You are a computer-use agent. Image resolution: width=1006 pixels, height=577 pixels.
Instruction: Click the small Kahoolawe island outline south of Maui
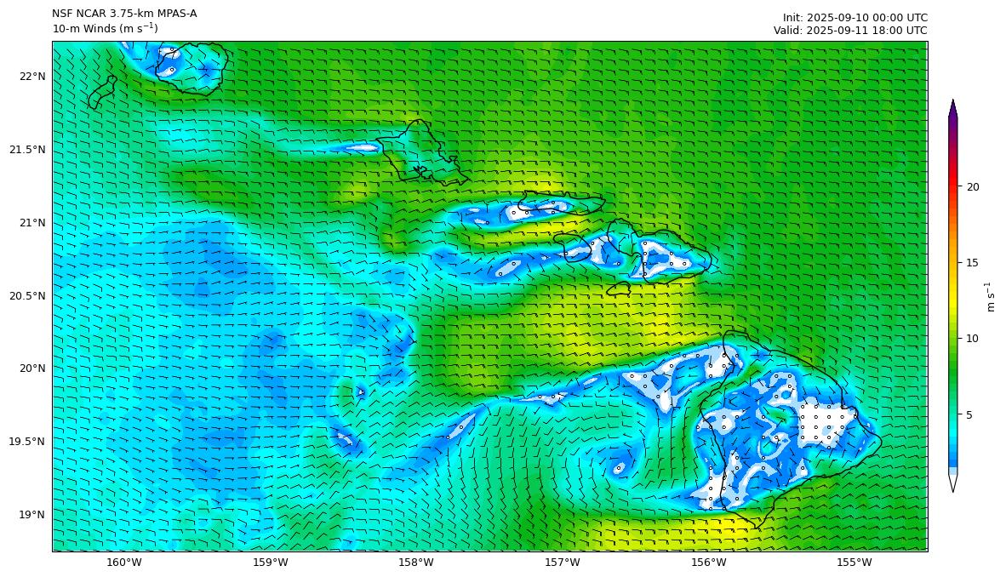[619, 289]
